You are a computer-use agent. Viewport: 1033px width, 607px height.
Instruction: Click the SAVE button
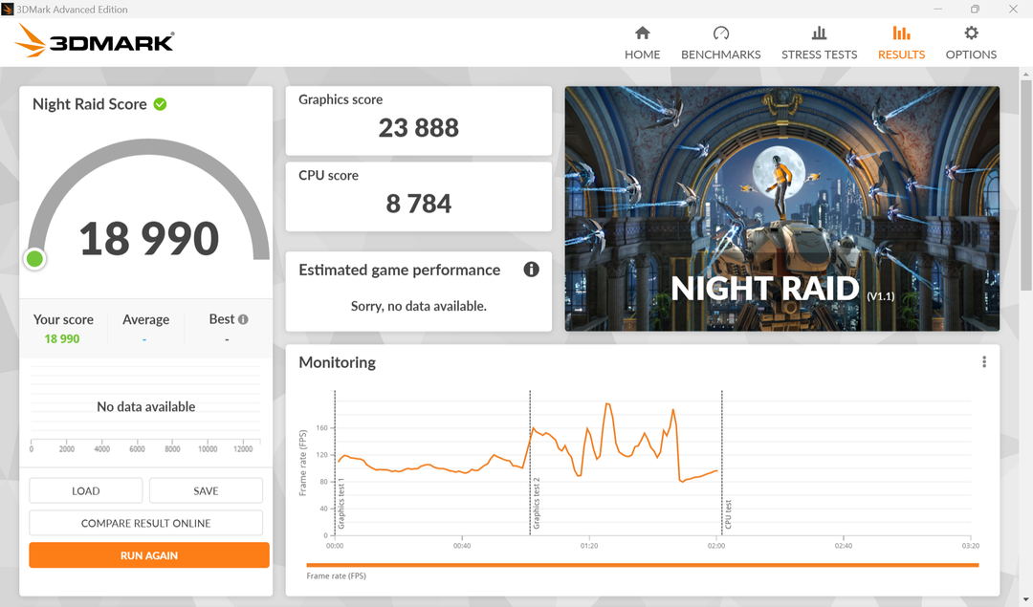[206, 491]
